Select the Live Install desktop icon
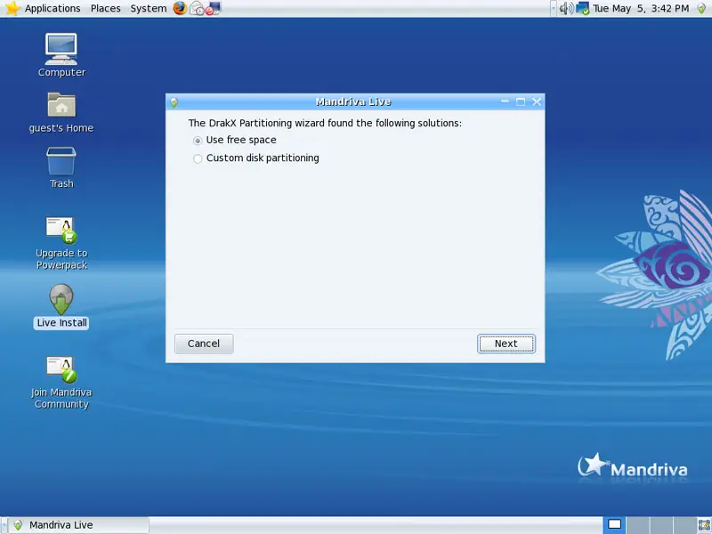The width and height of the screenshot is (712, 534). [x=61, y=306]
